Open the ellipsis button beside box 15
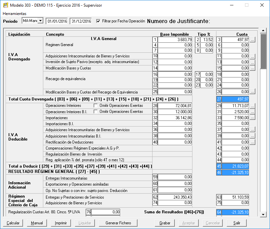The width and height of the screenshot is (270, 229). tap(252, 68)
